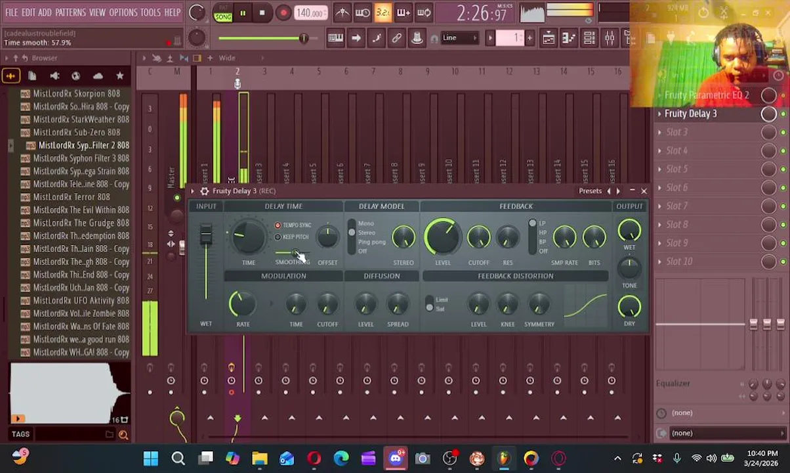Toggle PAT/SONG mode switch

click(223, 13)
